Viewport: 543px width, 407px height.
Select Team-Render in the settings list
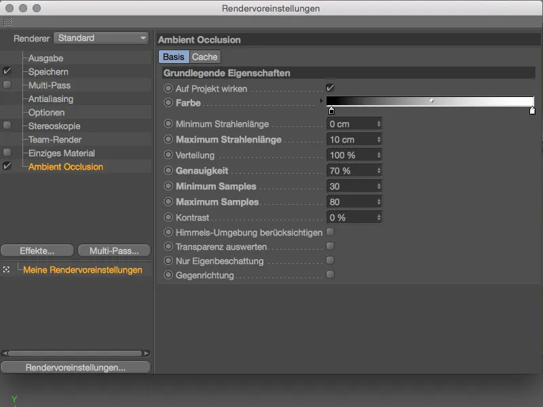pos(55,140)
